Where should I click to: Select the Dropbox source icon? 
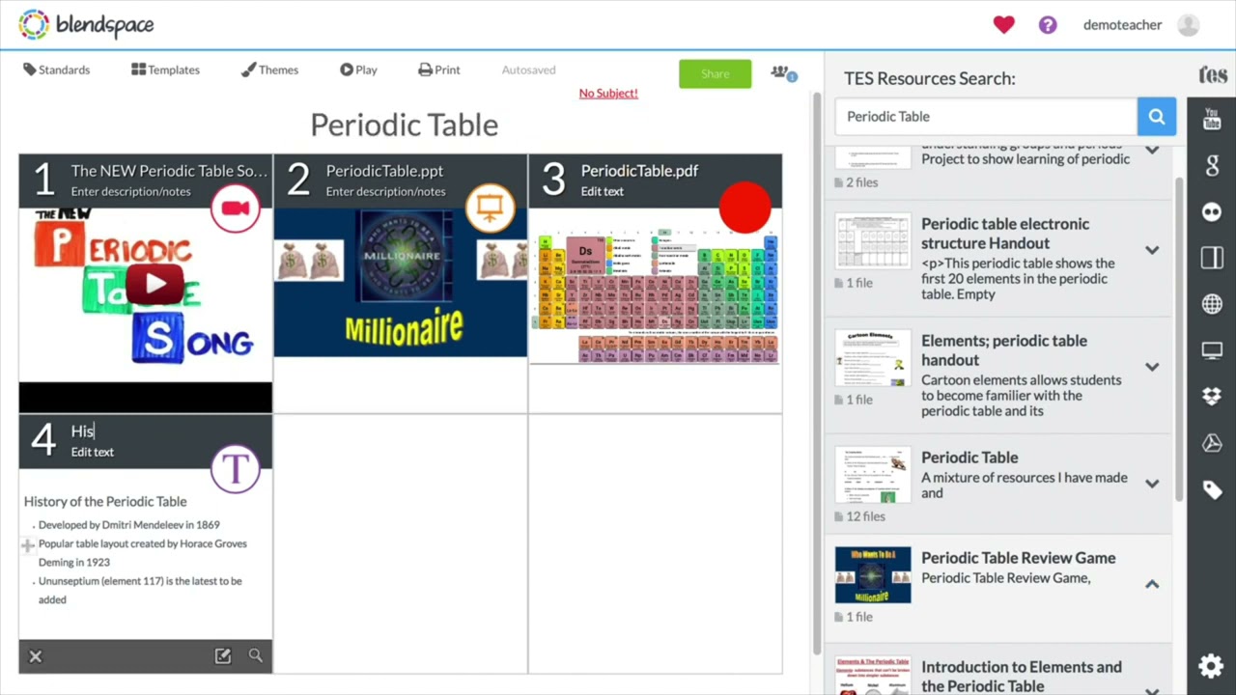[1212, 397]
